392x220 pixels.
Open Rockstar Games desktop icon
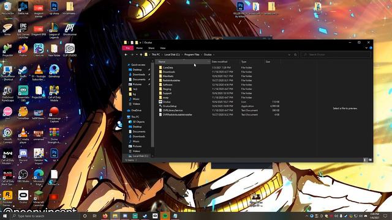point(7,198)
